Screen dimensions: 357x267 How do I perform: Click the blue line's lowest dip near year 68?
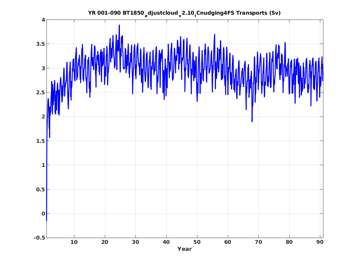tap(252, 121)
